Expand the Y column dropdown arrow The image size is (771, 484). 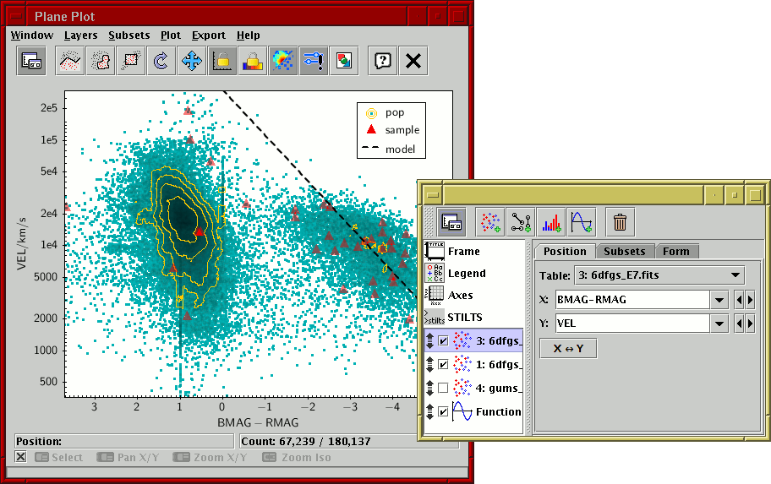[x=719, y=324]
